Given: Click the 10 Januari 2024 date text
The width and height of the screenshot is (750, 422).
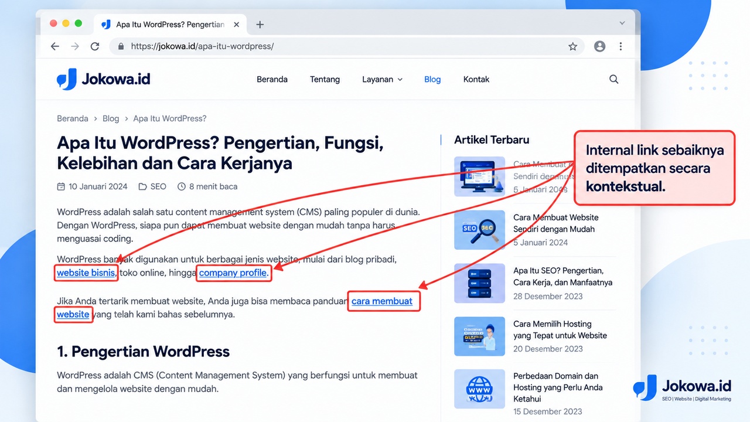Looking at the screenshot, I should pyautogui.click(x=98, y=186).
